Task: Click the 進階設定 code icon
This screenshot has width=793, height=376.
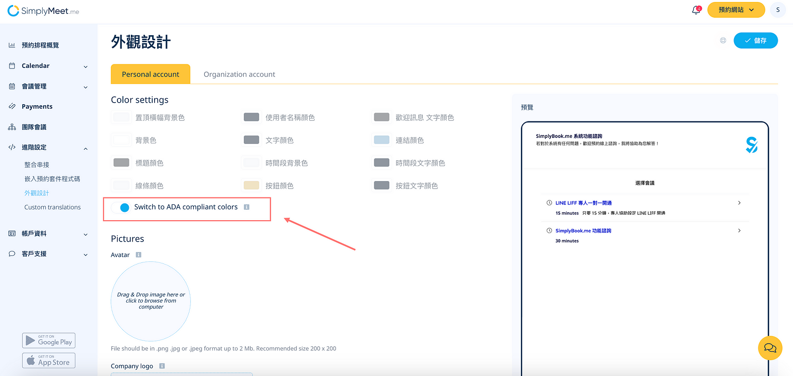Action: 12,147
